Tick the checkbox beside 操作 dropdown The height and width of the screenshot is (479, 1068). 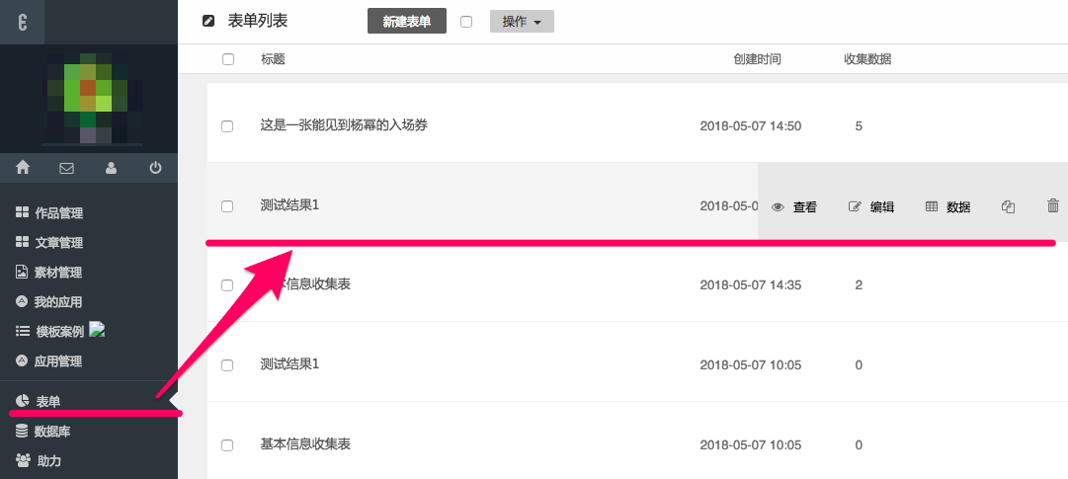click(466, 21)
